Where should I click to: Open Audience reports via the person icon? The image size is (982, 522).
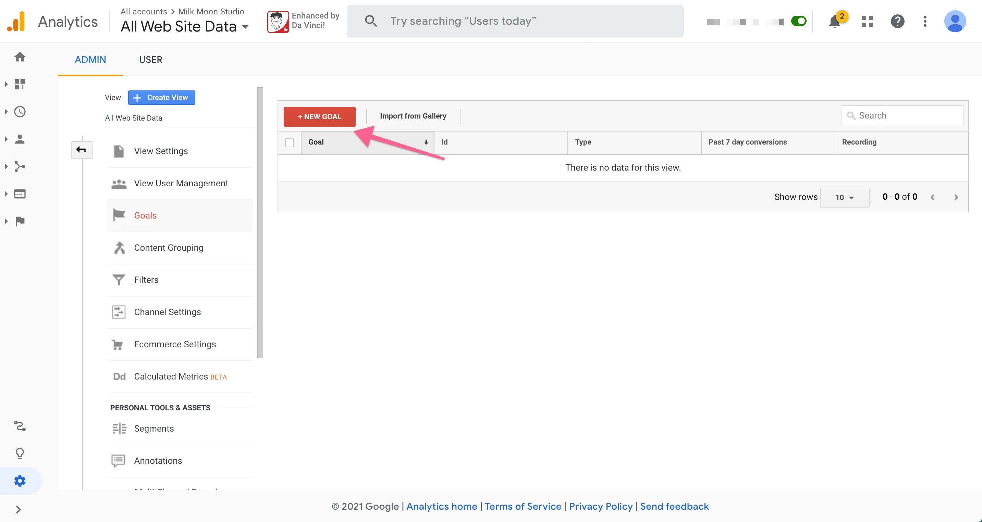point(20,139)
